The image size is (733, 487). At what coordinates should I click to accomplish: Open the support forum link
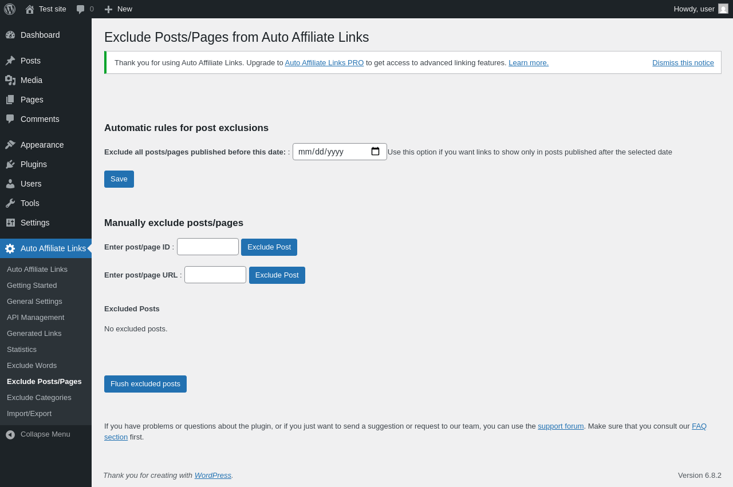coord(561,426)
